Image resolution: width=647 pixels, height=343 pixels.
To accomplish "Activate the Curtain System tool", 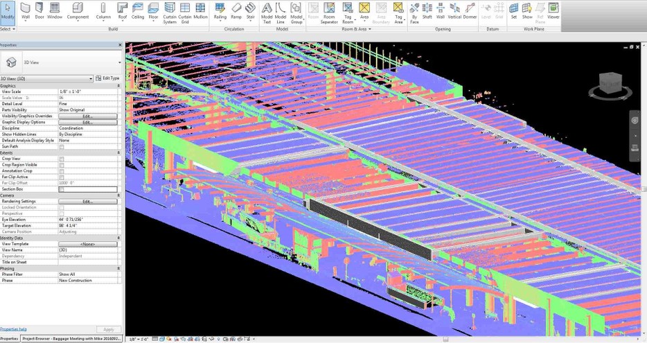I will pos(170,13).
